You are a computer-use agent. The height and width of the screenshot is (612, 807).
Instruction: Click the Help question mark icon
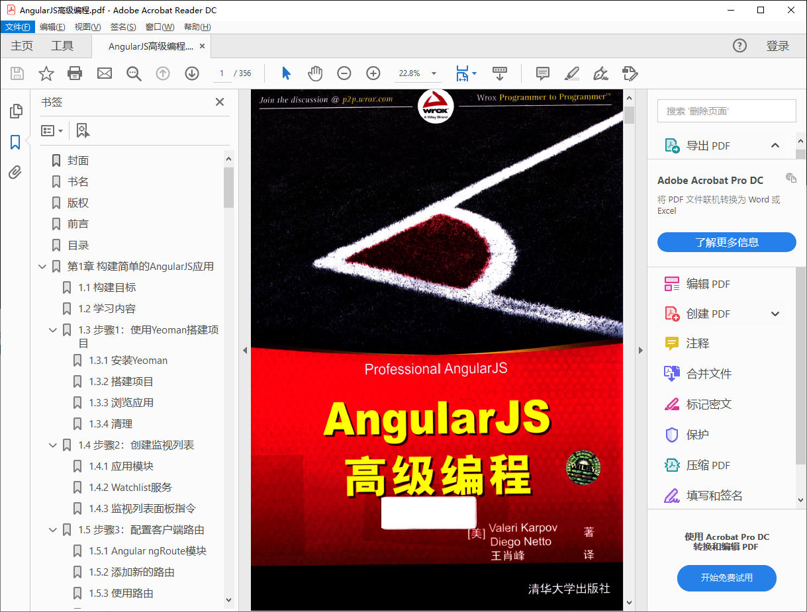(x=739, y=46)
